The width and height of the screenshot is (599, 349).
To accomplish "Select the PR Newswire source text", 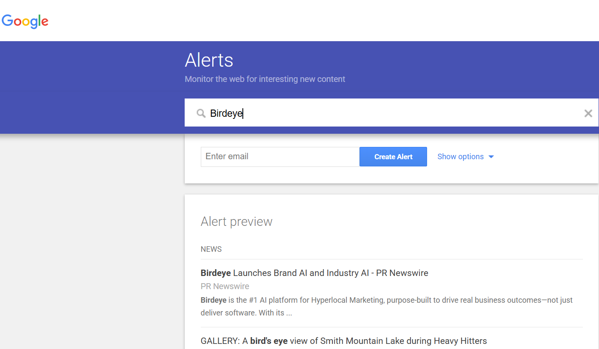I will (x=225, y=286).
